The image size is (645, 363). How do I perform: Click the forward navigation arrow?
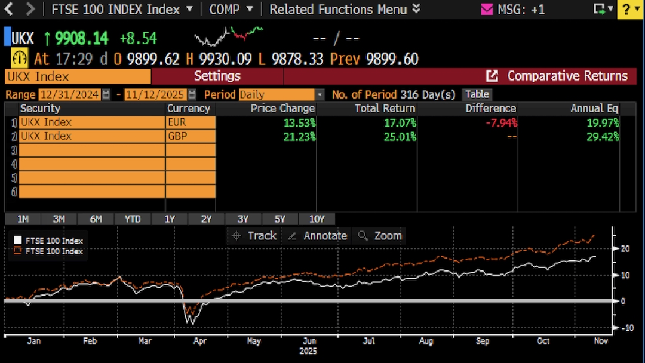tap(30, 9)
